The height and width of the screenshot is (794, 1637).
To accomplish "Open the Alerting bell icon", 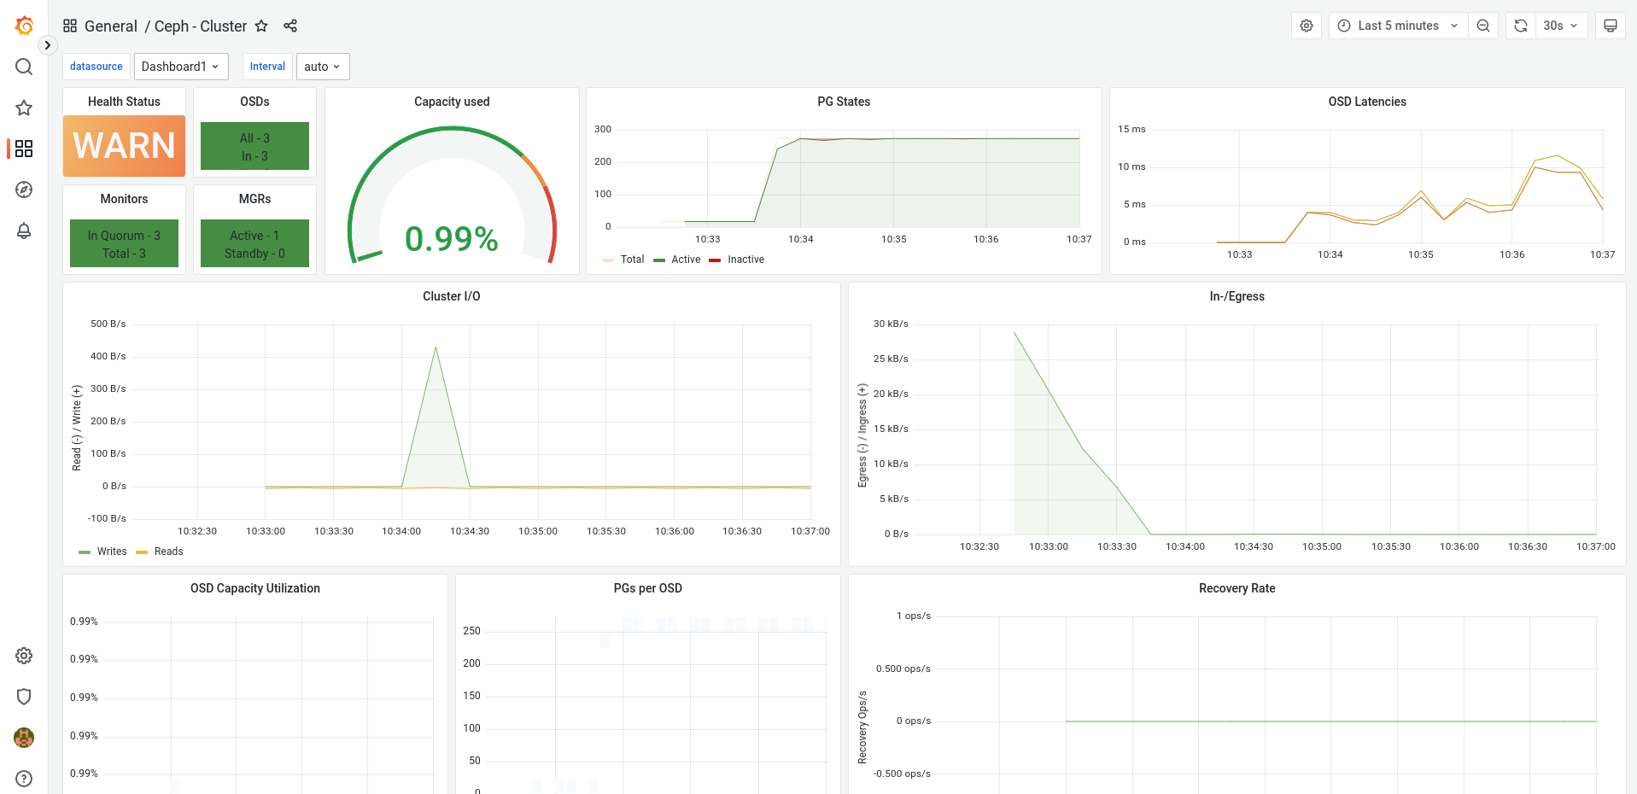I will (x=24, y=231).
